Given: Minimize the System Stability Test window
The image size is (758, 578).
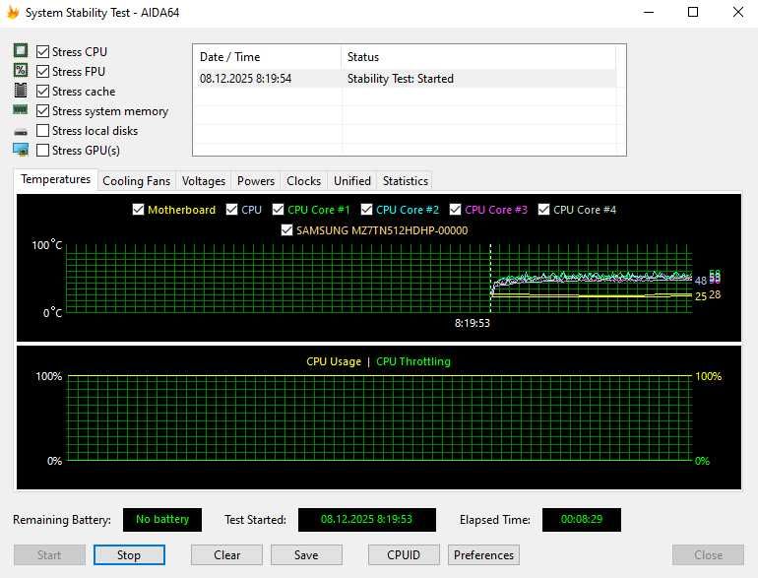Looking at the screenshot, I should (x=649, y=12).
